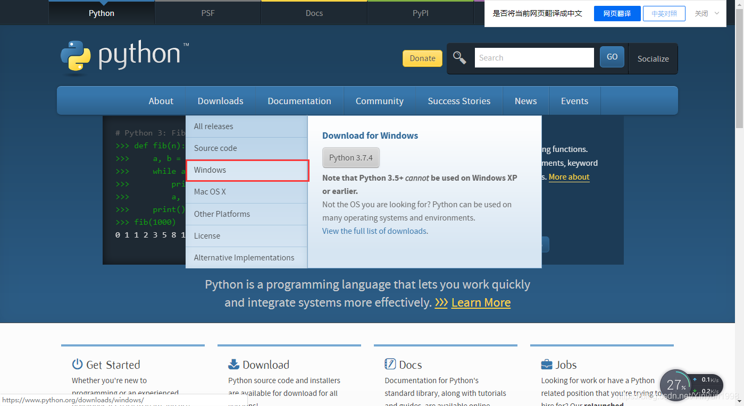Click the text 是否将当前网页翻译成中文
This screenshot has height=406, width=744.
(x=538, y=14)
